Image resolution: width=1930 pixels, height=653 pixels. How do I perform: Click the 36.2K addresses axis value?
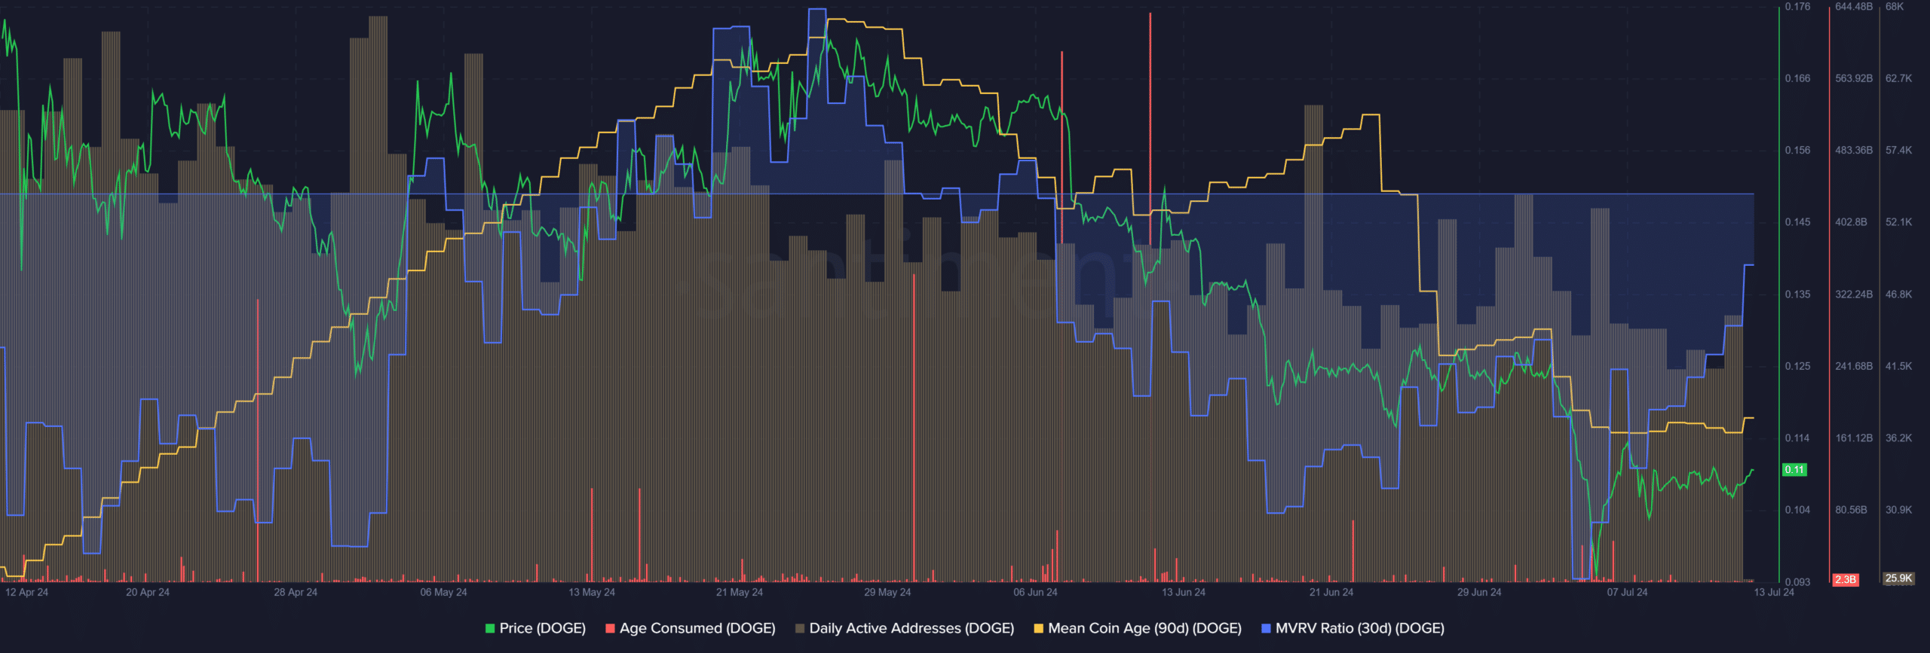point(1898,438)
